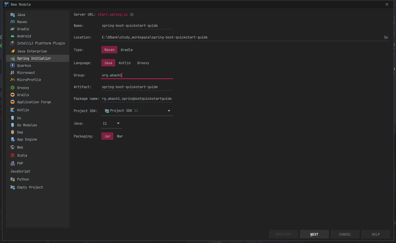The image size is (396, 243).
Task: Click the Python icon
Action: click(x=13, y=179)
